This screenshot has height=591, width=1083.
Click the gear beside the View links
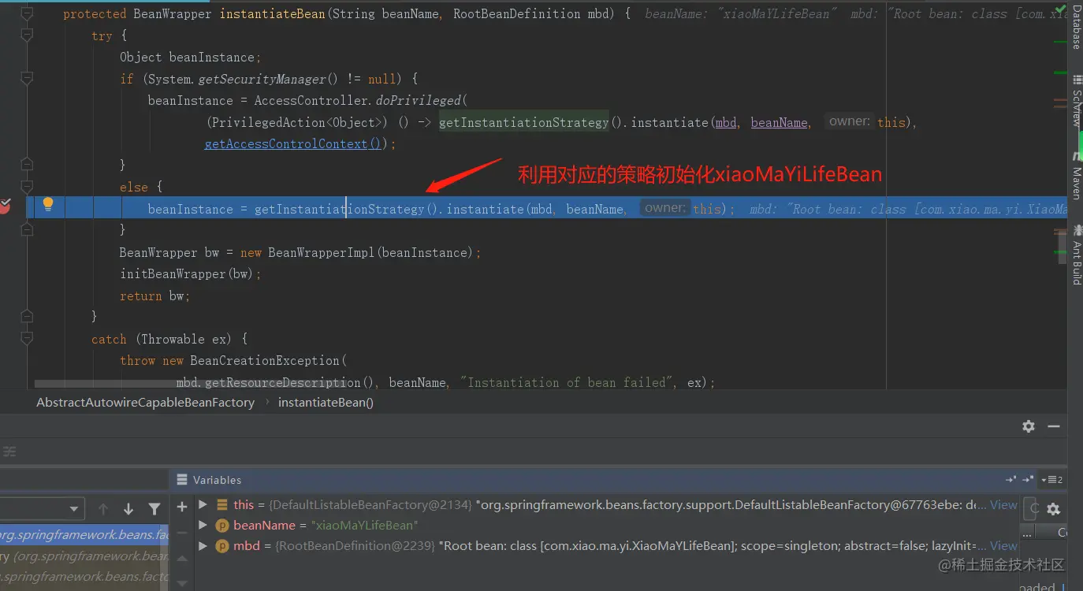[x=1053, y=509]
